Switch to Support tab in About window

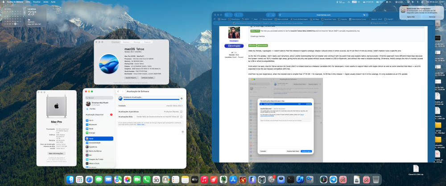147,42
